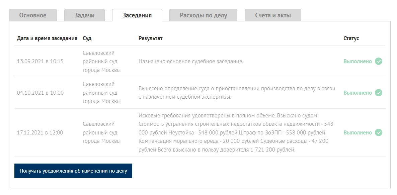Open the Счета и акты tab
The image size is (397, 195).
click(273, 15)
